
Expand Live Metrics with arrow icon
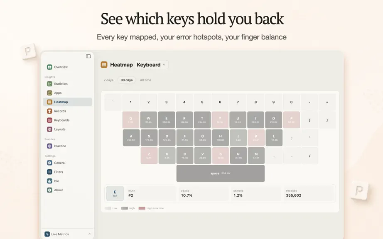(89, 234)
